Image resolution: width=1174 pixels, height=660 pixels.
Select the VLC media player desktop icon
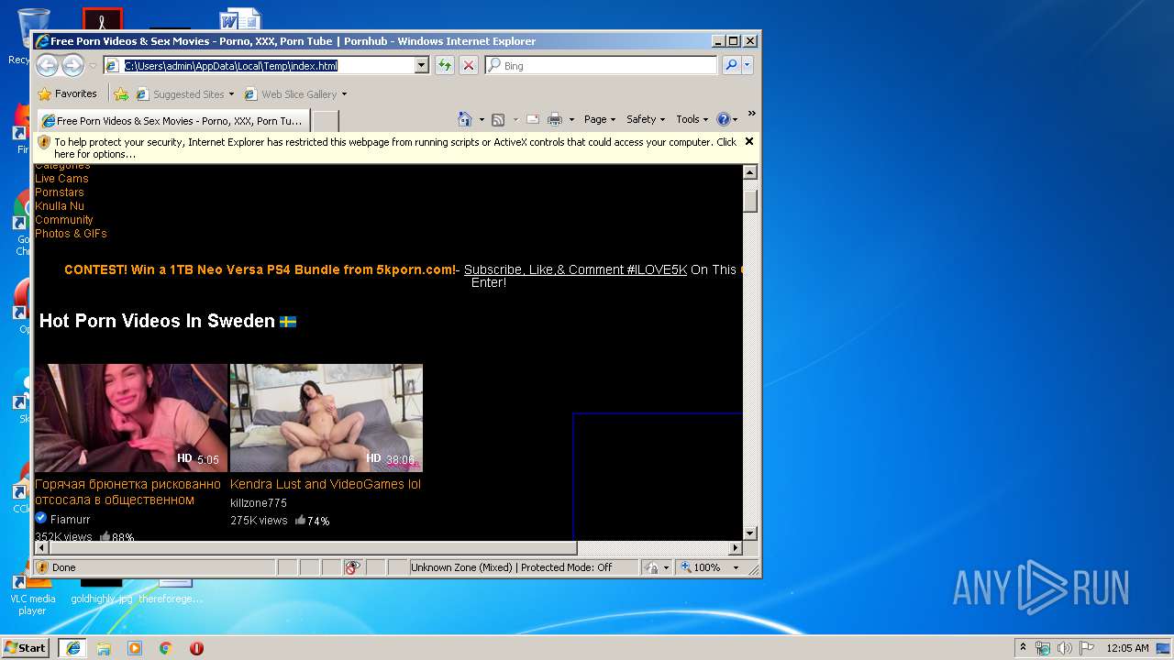coord(32,596)
